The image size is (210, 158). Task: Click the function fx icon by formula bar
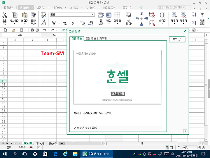click(x=54, y=35)
